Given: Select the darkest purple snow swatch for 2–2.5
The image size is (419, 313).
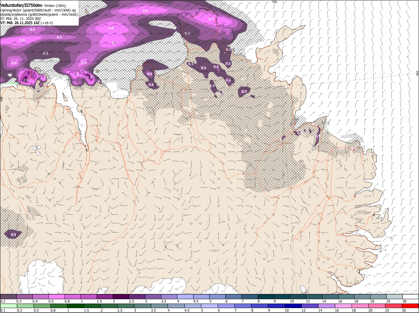Looking at the screenshot, I should pyautogui.click(x=121, y=297).
